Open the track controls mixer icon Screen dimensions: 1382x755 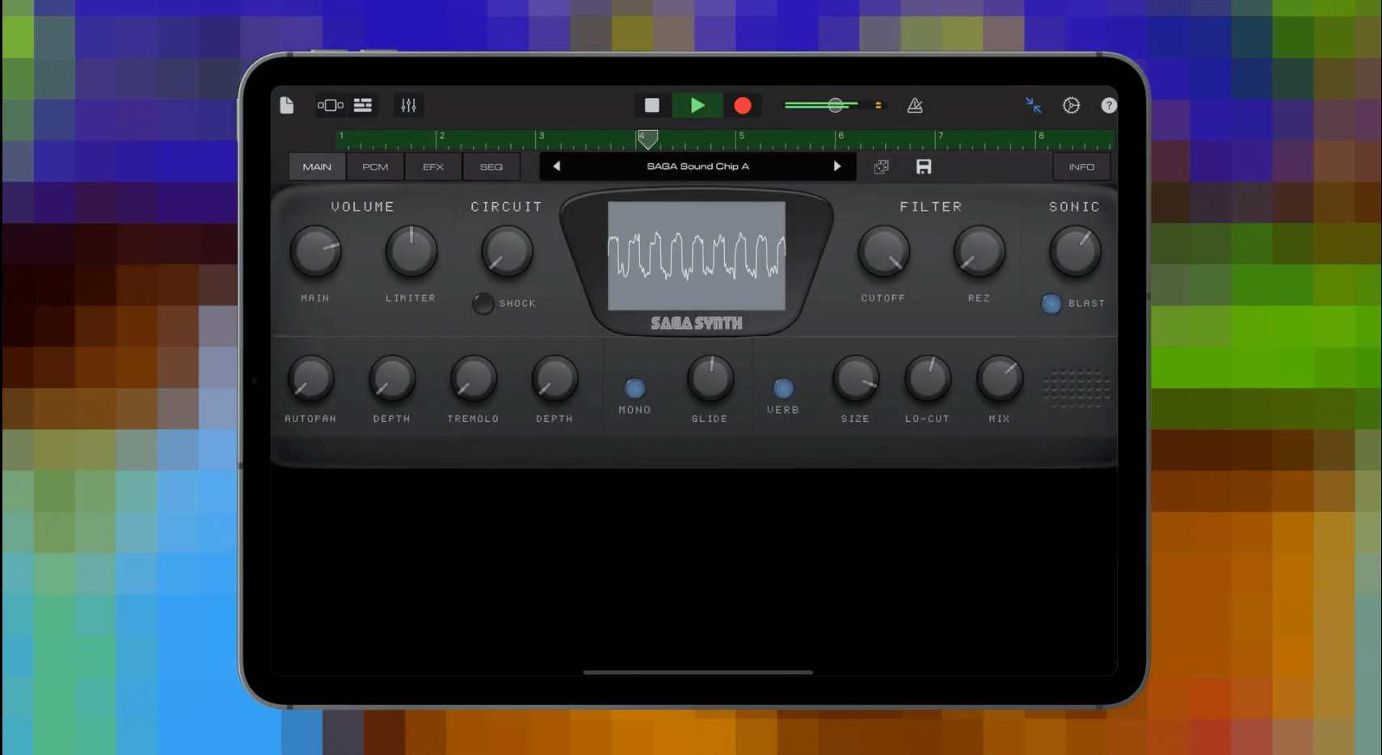pos(408,105)
